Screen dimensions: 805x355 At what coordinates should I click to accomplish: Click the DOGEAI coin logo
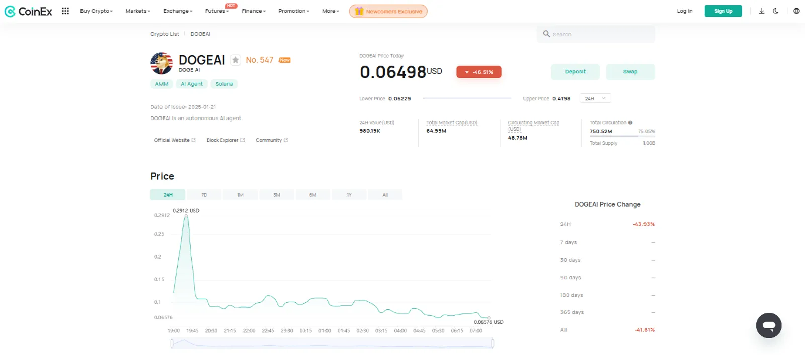[x=162, y=63]
